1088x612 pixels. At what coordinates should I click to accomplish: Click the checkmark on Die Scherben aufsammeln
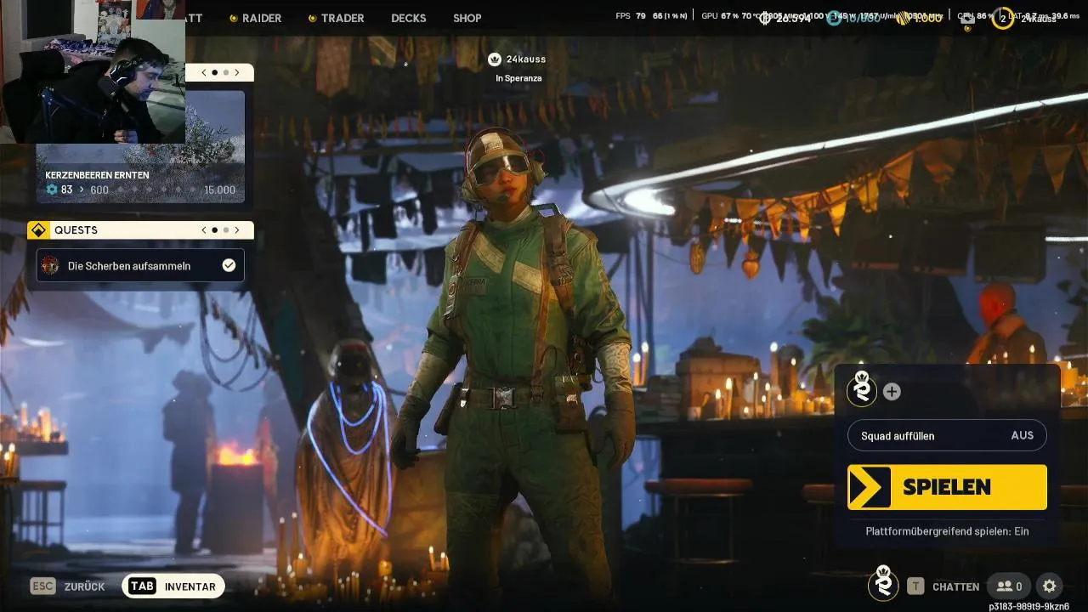[x=229, y=265]
